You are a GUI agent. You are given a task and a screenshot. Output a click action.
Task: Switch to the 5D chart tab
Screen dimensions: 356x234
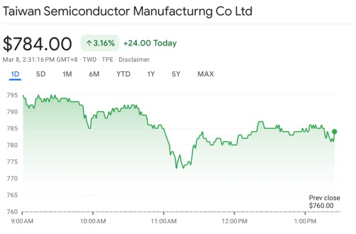(x=41, y=74)
